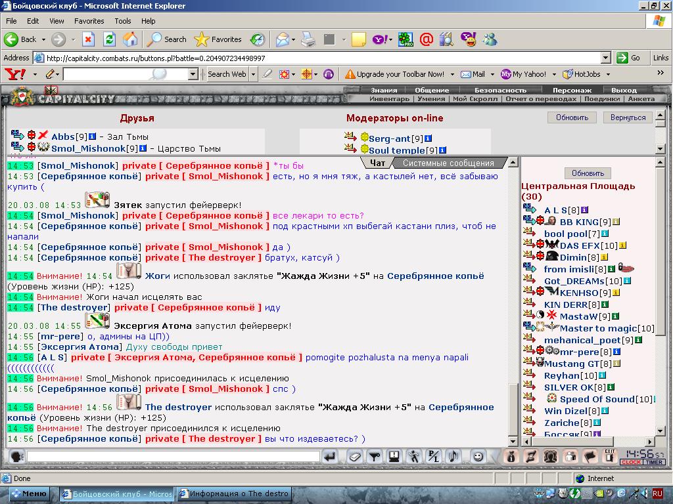Screen dimensions: 673x504
Task: Click the eraser icon to clear chat
Action: tap(354, 457)
